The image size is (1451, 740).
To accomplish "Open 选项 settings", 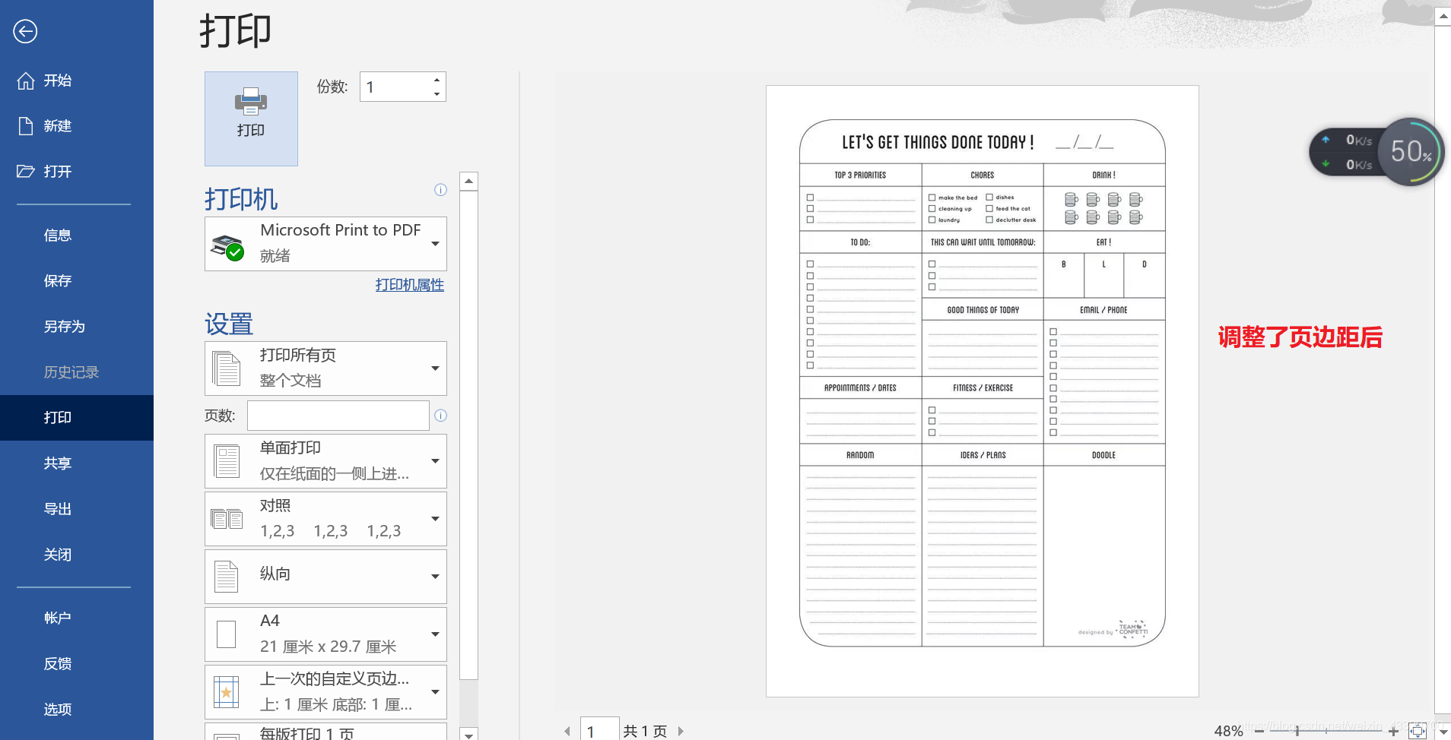I will (x=77, y=710).
